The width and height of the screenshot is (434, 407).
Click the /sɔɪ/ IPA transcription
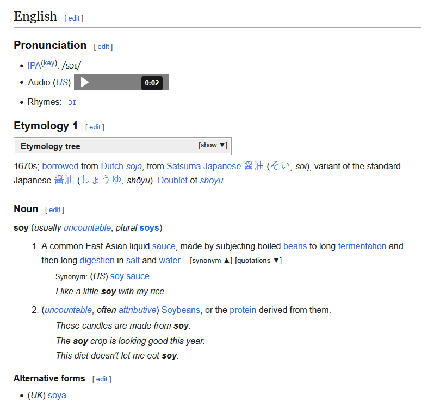click(71, 66)
